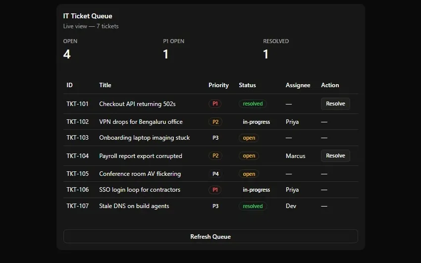This screenshot has width=421, height=263.
Task: Open 'Payroll report export corrupted' title
Action: (141, 156)
